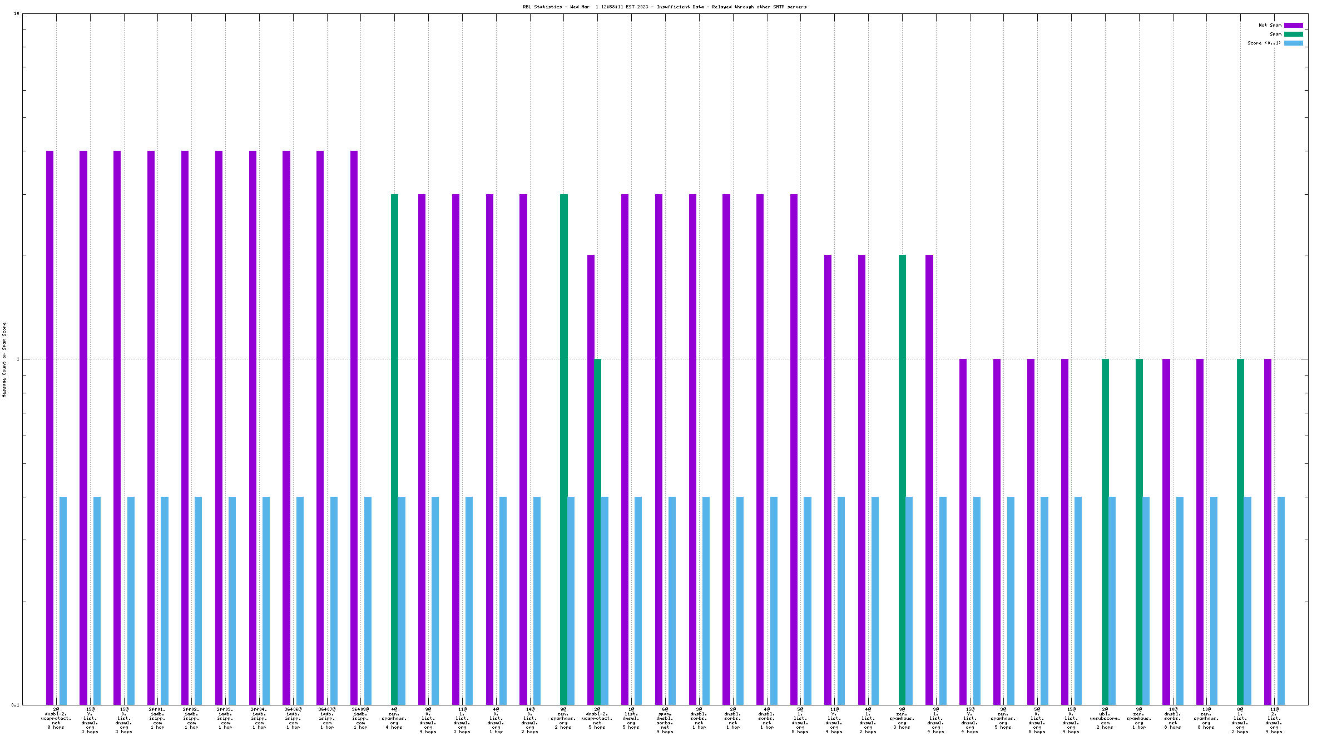The height and width of the screenshot is (741, 1317).
Task: Click the x-axis label '2ff01.iadb.isipp.com 1 hop'
Action: tap(157, 718)
